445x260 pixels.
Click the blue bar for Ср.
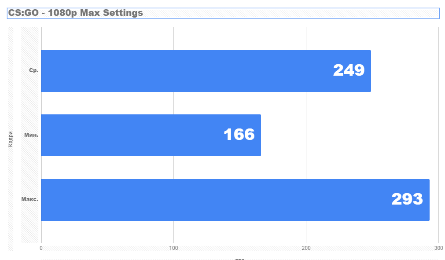(206, 71)
